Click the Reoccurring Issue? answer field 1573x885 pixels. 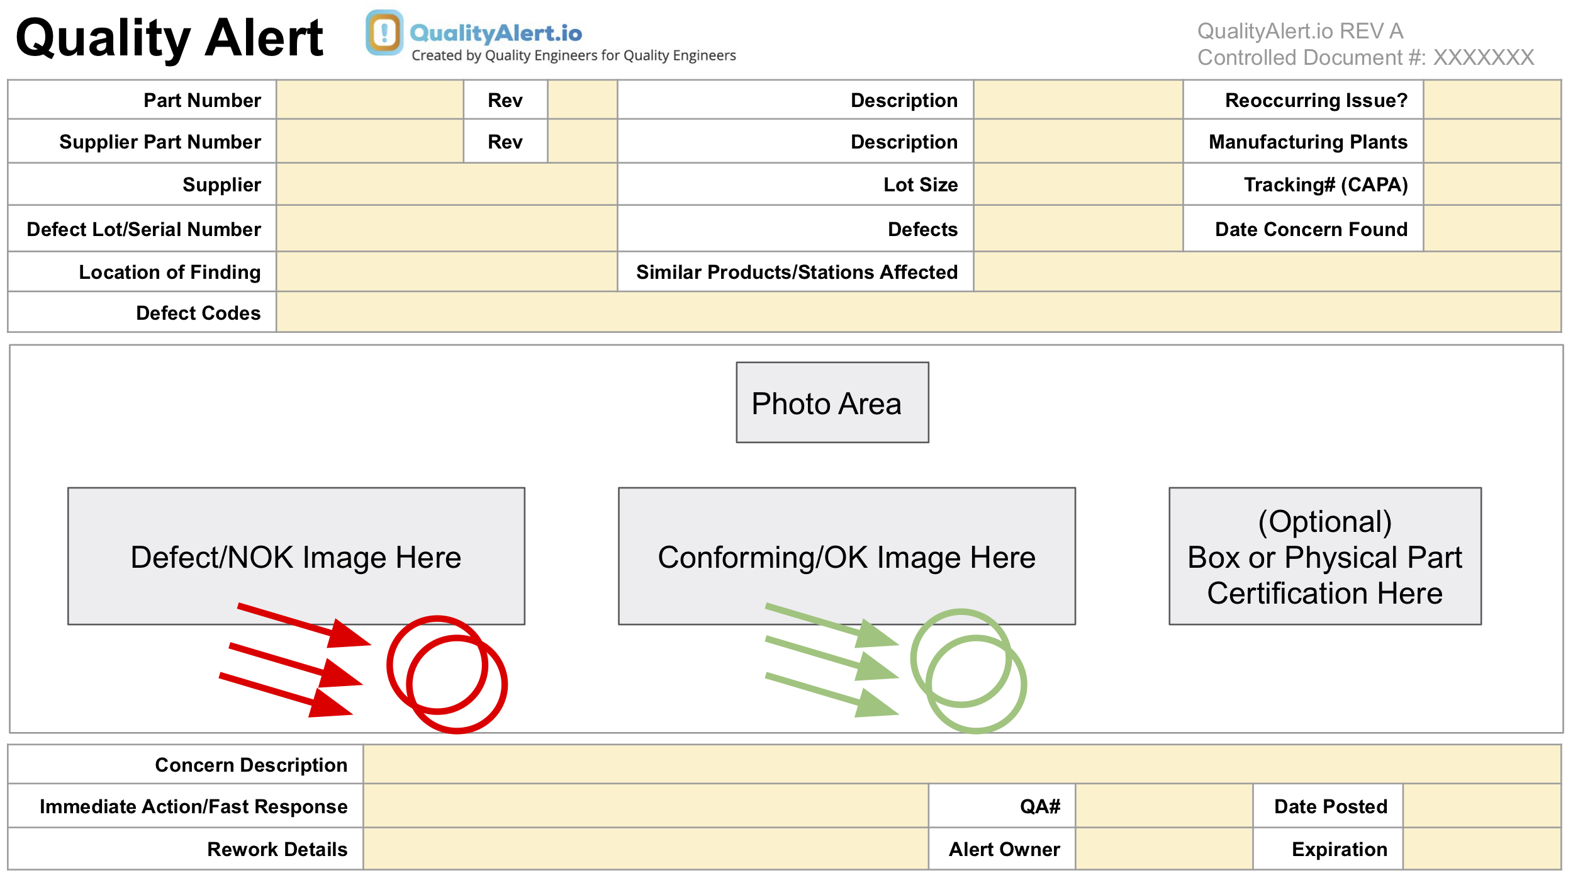pos(1492,100)
